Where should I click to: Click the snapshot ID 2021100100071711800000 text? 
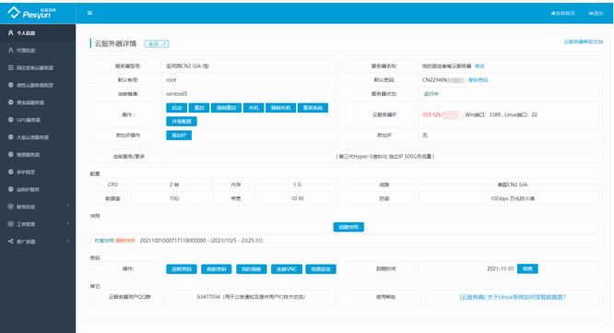point(172,241)
